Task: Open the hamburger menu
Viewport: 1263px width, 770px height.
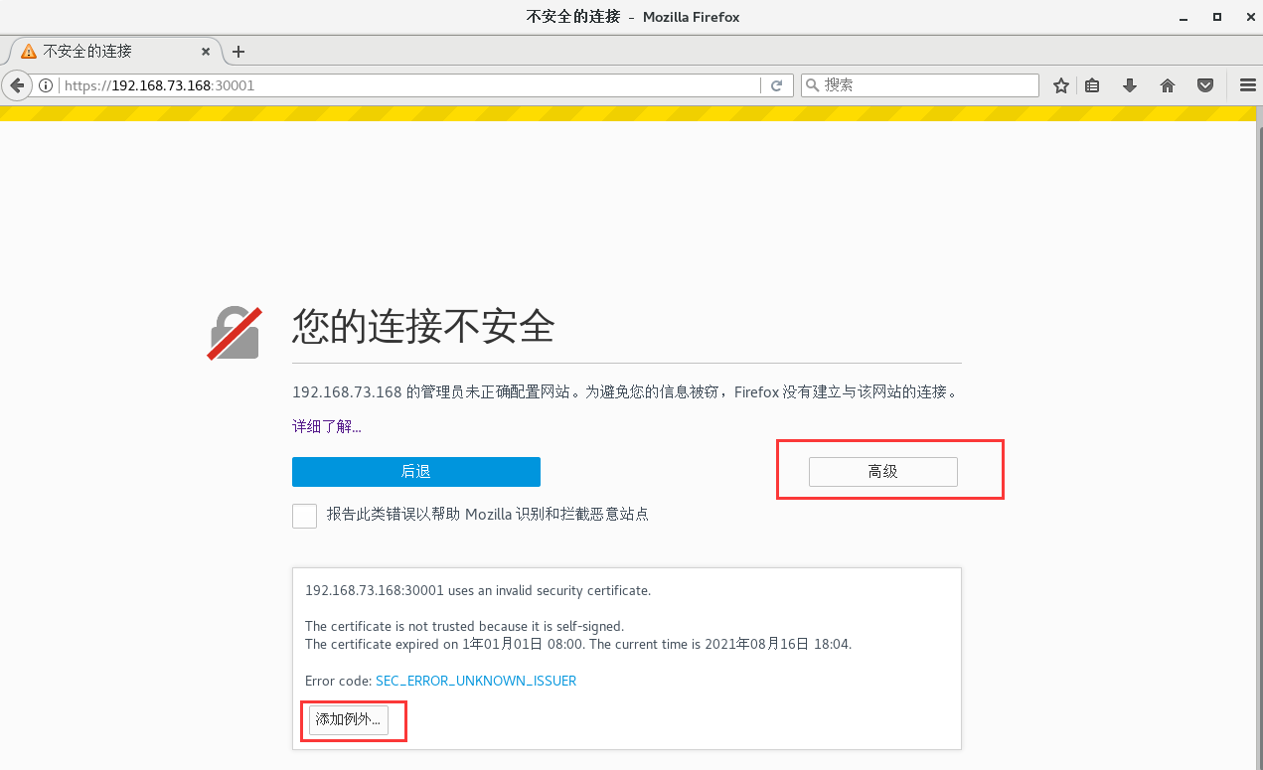Action: [x=1248, y=85]
